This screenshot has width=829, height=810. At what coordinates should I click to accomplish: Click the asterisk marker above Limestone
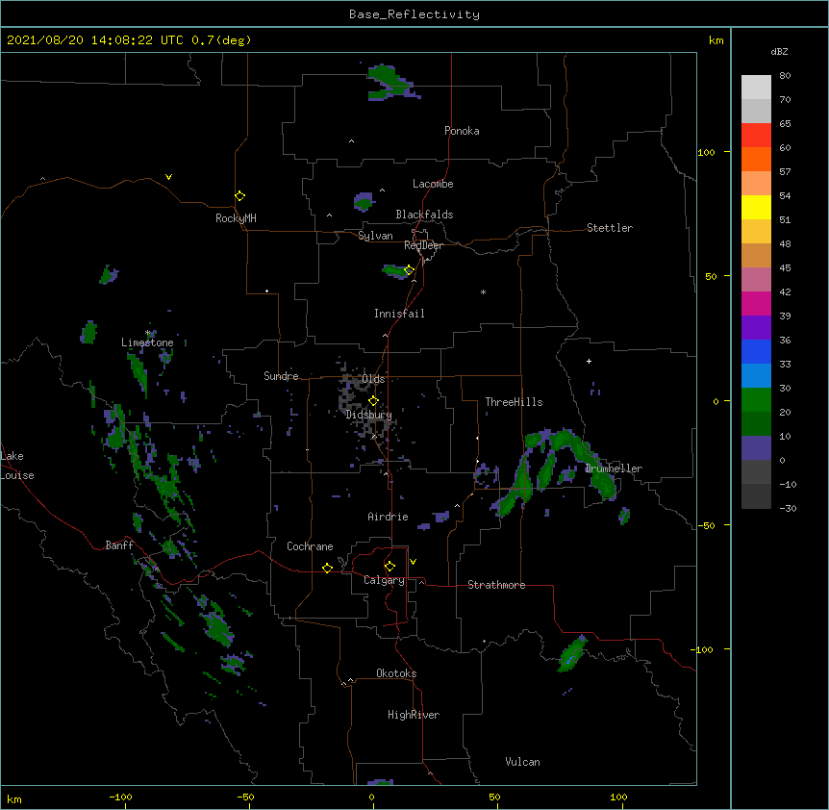pyautogui.click(x=148, y=333)
